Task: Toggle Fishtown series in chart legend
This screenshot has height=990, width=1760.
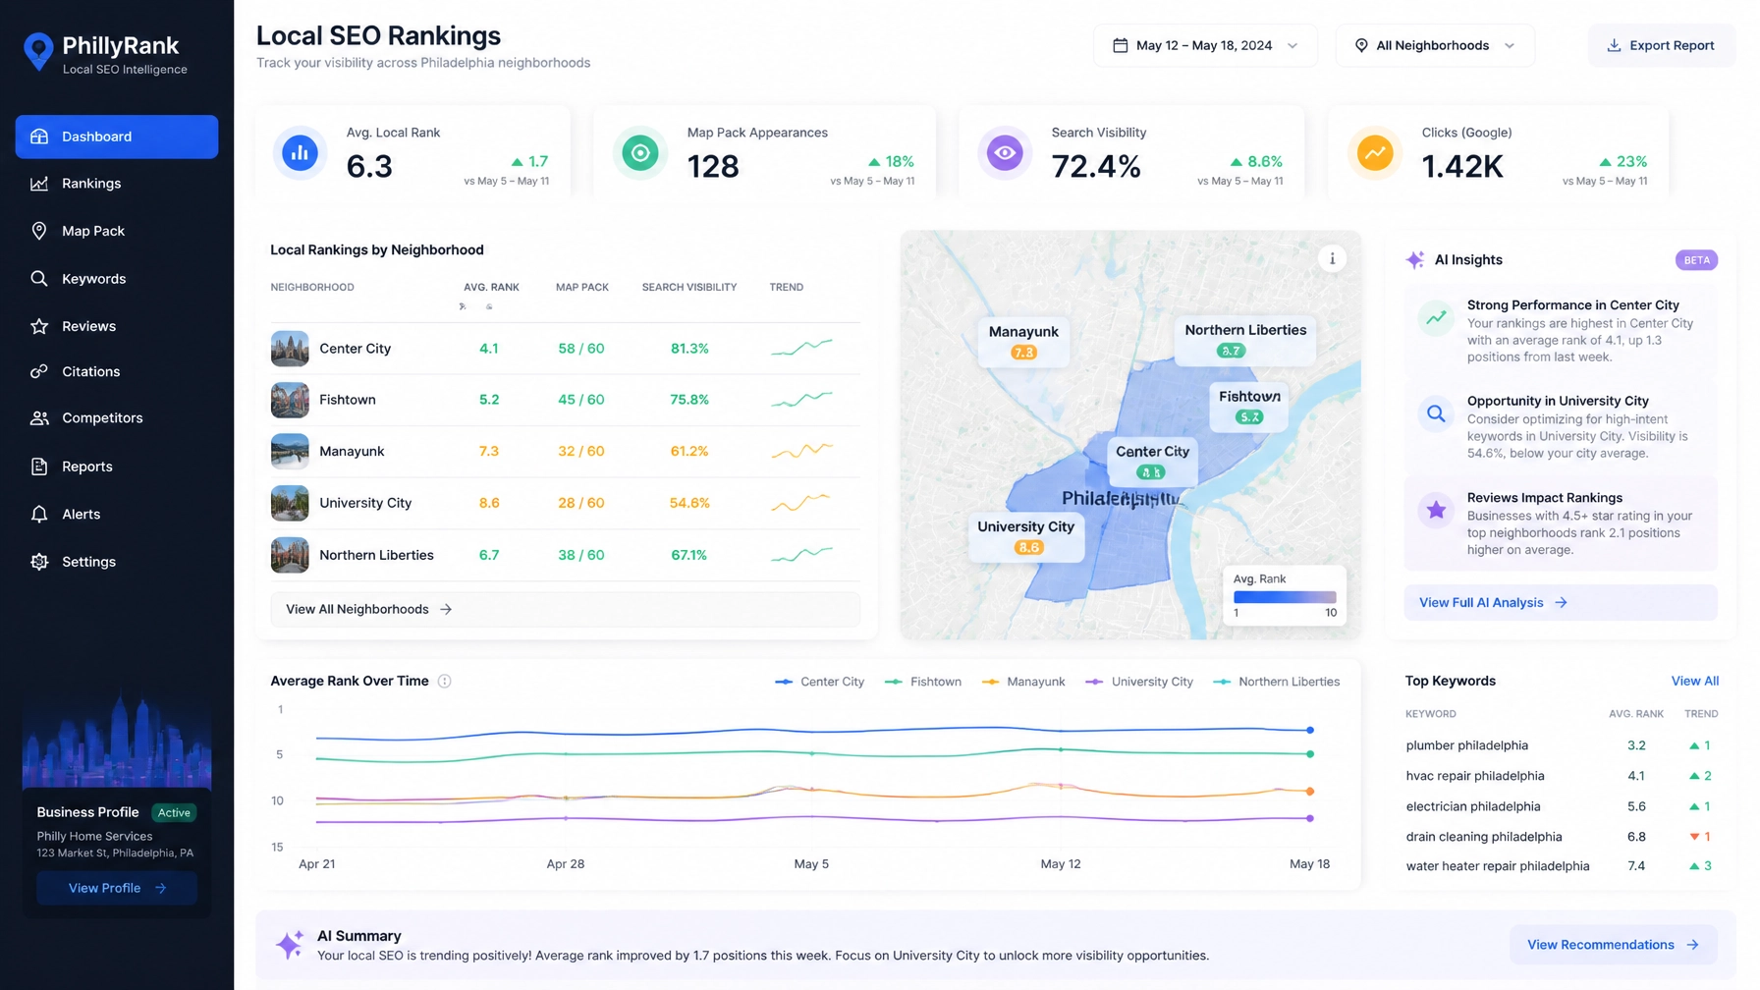Action: click(923, 682)
